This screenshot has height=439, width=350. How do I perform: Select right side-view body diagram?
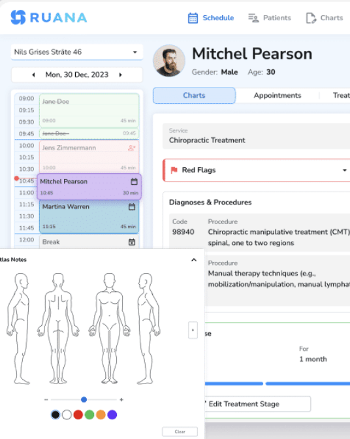(148, 329)
